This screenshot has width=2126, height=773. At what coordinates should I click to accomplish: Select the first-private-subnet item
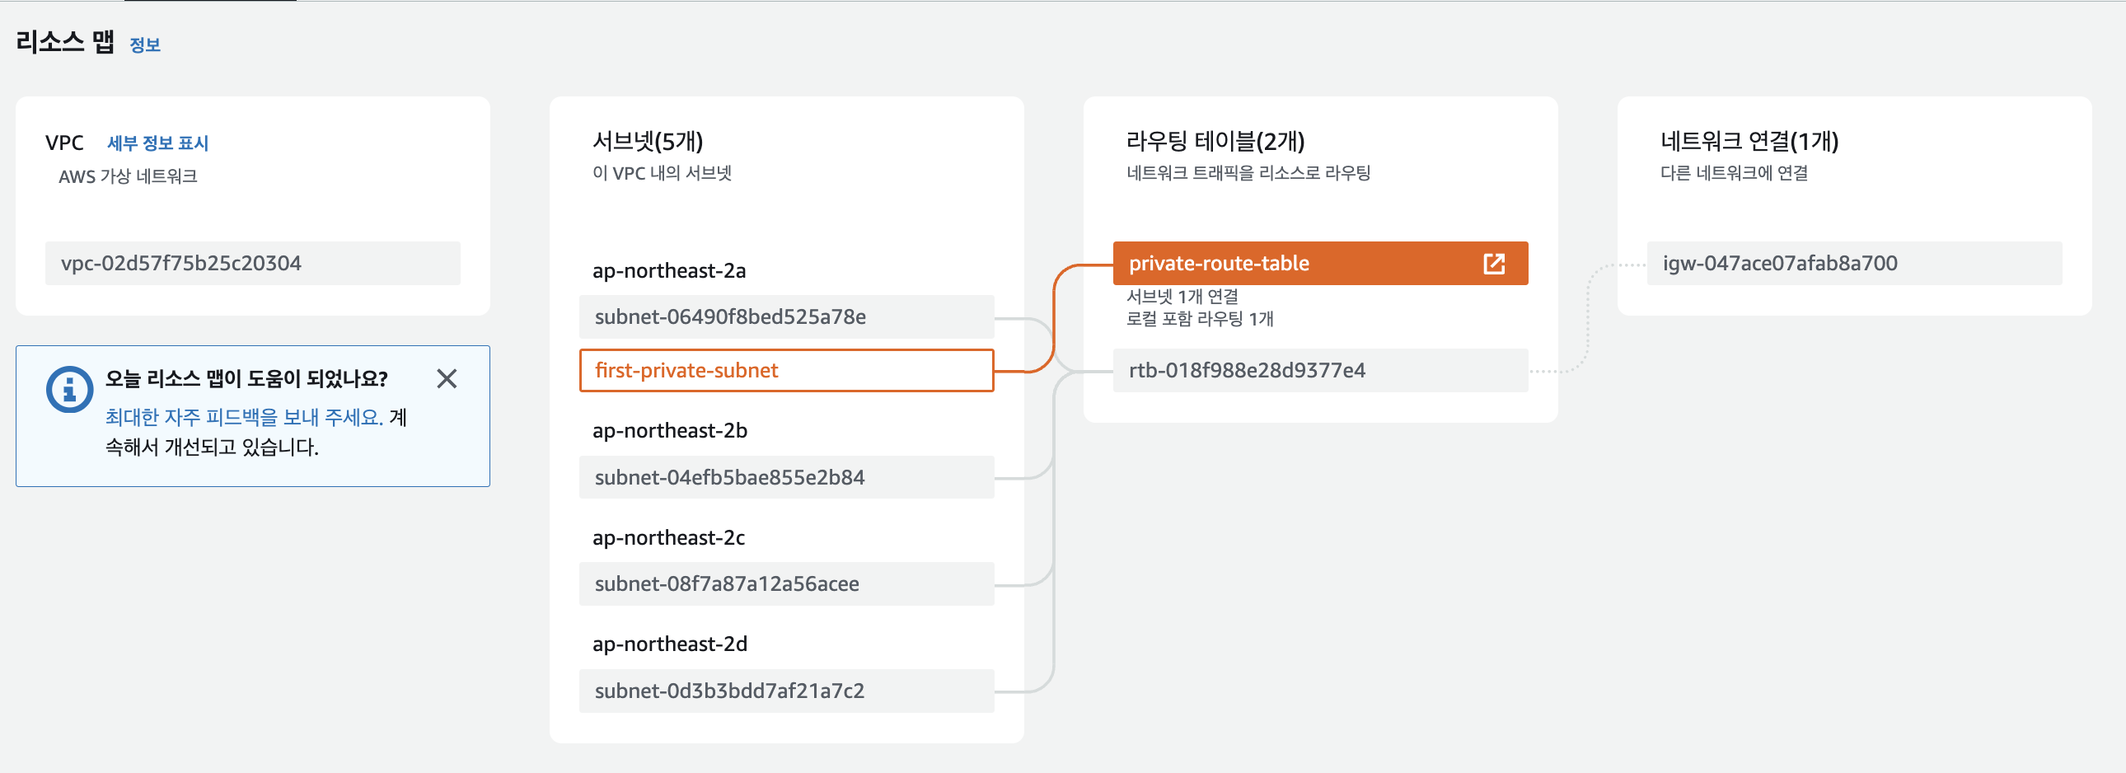click(785, 370)
